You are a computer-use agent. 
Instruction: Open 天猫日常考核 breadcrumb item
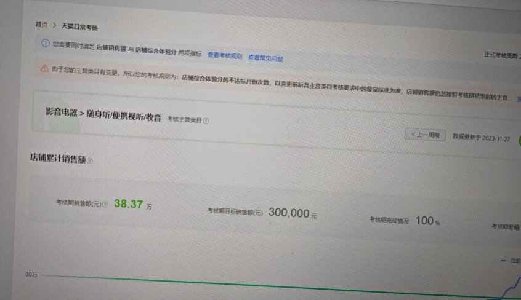tap(79, 27)
